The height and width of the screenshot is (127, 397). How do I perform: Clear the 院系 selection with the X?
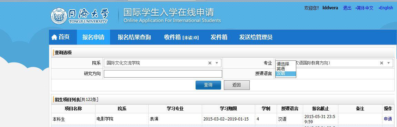tap(210, 63)
